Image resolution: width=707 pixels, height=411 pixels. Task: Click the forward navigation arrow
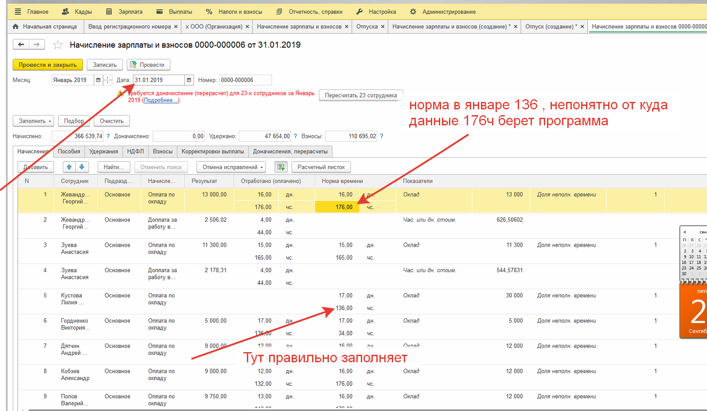[37, 44]
